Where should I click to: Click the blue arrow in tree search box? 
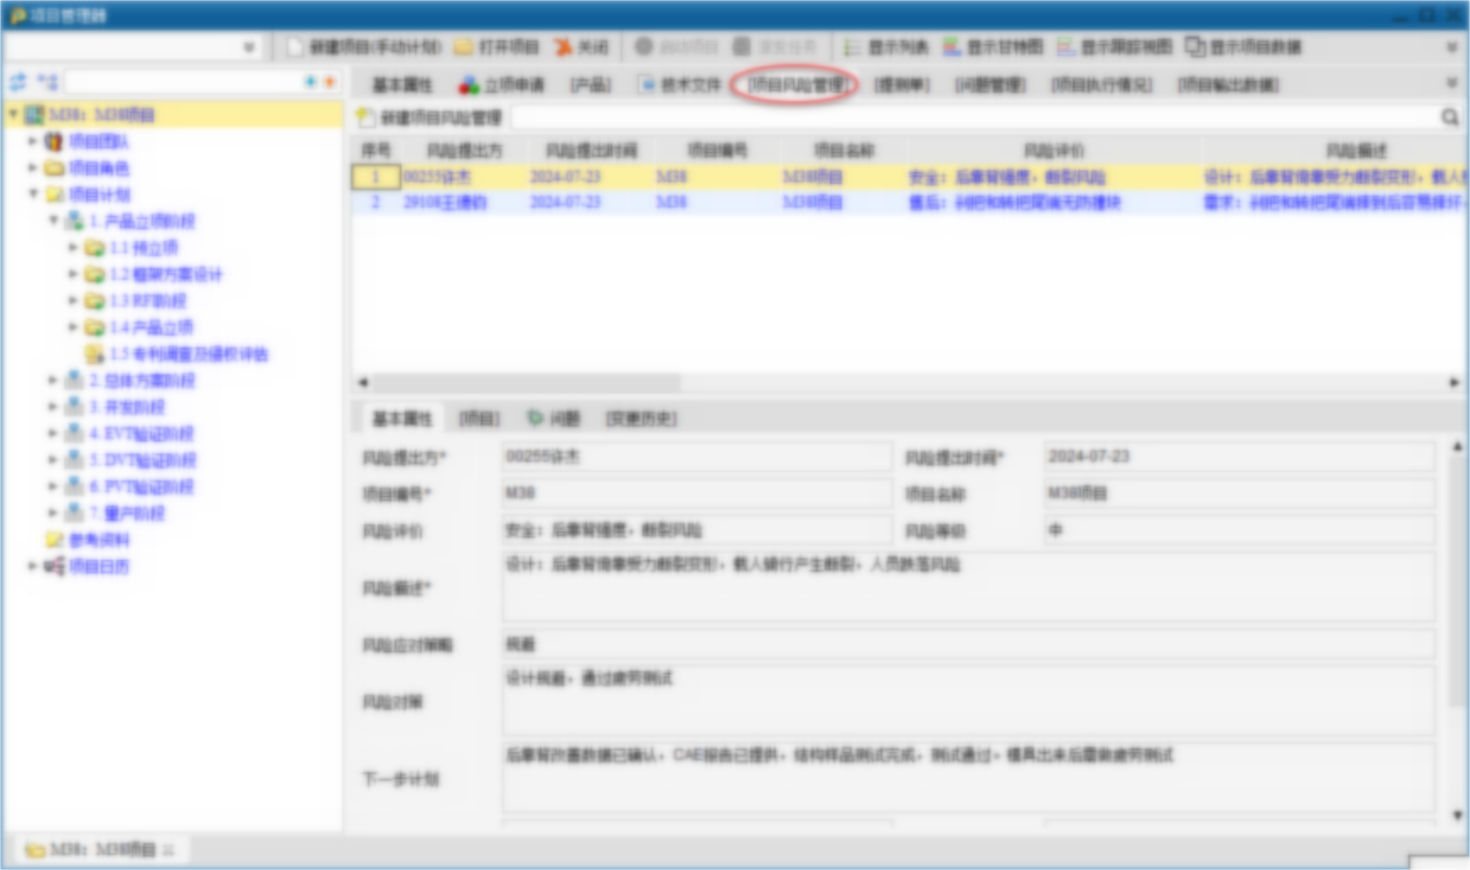coord(310,82)
